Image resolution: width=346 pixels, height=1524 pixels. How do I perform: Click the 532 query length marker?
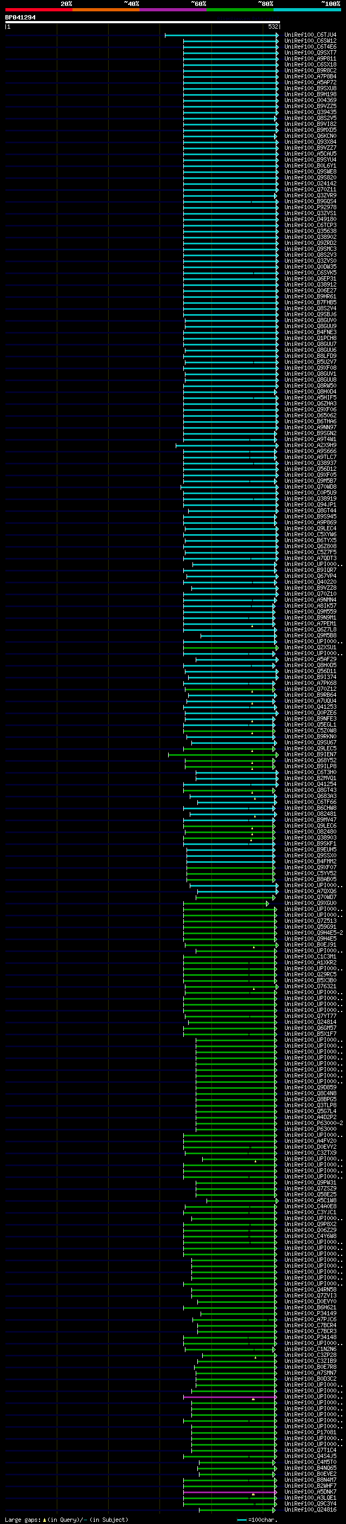272,26
